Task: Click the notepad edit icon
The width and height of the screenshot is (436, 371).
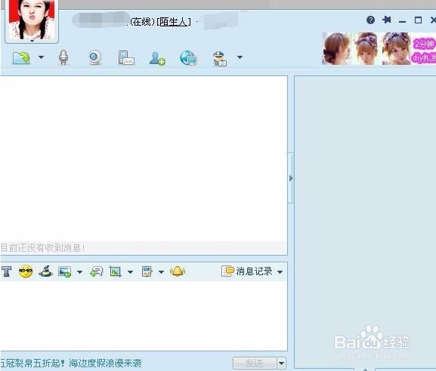Action: click(x=147, y=271)
